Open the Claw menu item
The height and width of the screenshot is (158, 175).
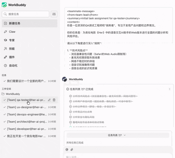tap(12, 32)
